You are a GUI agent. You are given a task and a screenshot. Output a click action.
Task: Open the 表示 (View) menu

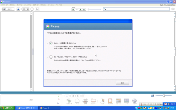[20, 5]
